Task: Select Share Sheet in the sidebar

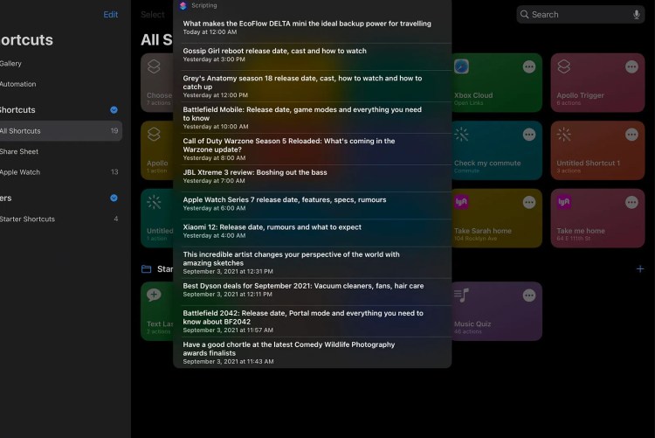Action: 61,151
